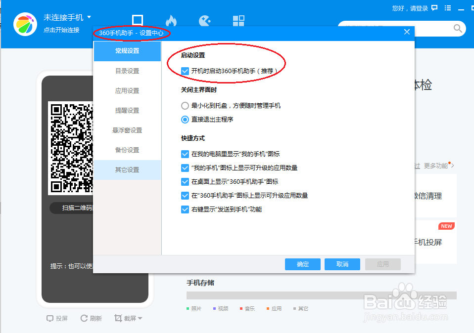
Task: Expand the 截屏 dropdown arrow
Action: [x=140, y=318]
